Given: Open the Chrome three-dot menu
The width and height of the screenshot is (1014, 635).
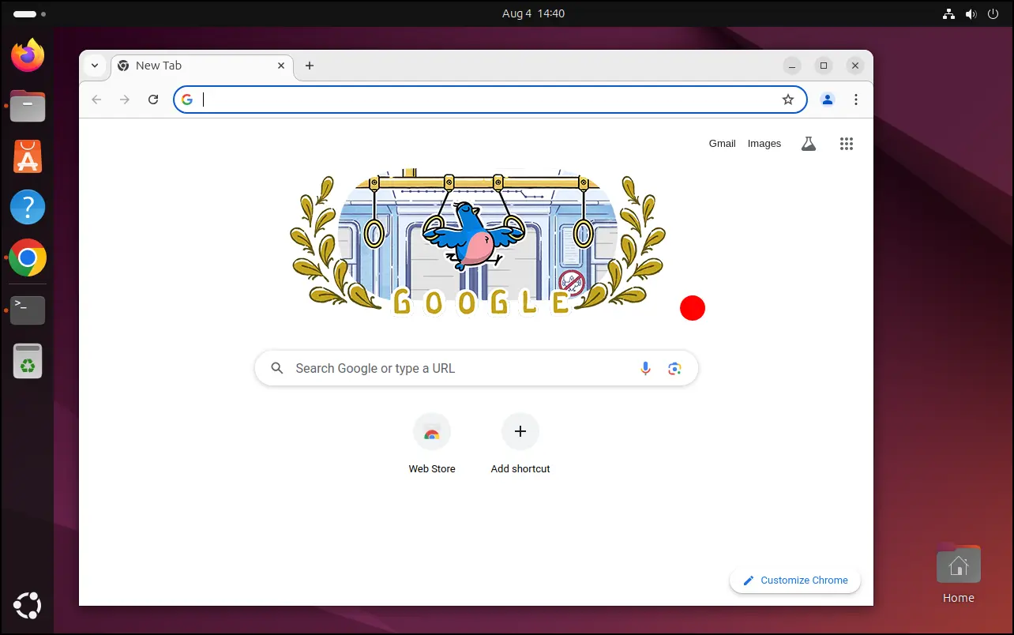Looking at the screenshot, I should coord(856,100).
